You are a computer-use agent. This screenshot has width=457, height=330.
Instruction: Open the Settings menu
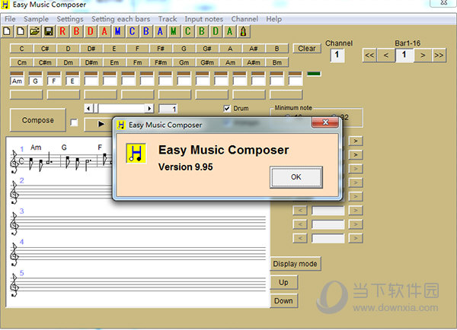70,19
